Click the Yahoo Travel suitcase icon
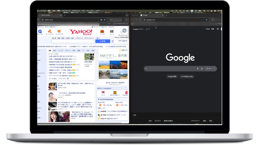 click(102, 31)
